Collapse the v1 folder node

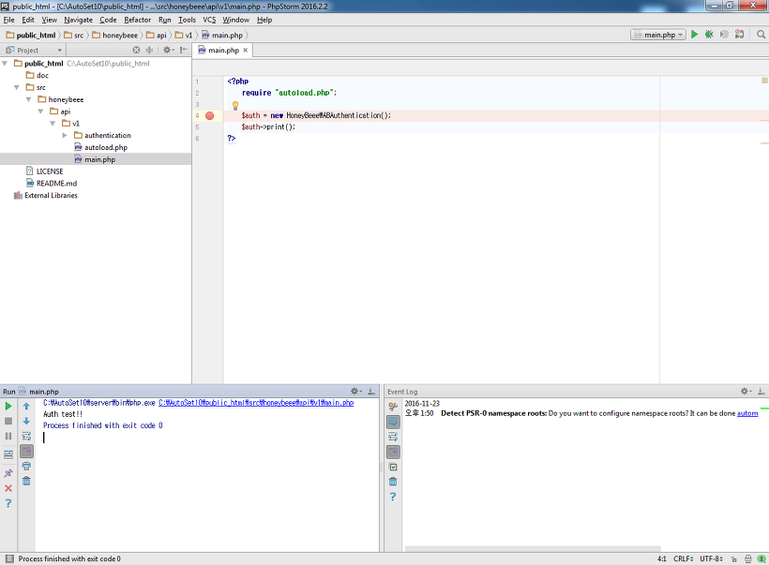[x=53, y=124]
